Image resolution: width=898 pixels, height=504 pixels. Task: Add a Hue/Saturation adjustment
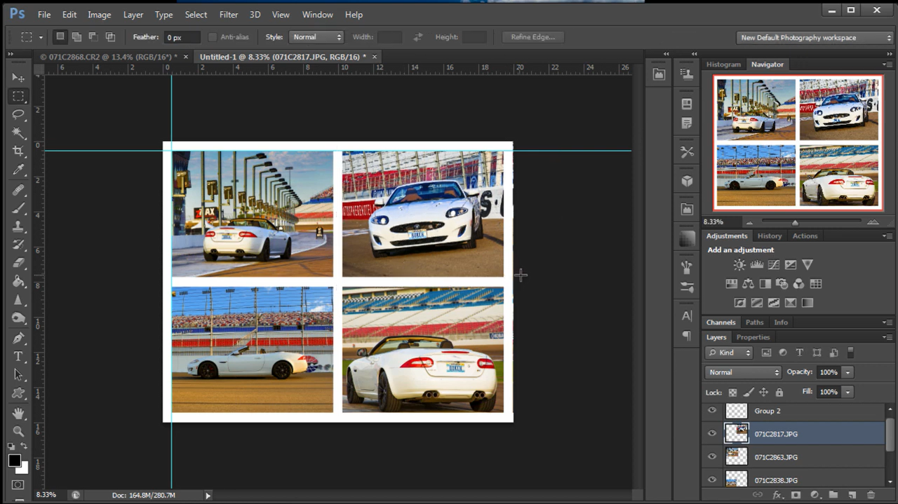[x=732, y=283]
